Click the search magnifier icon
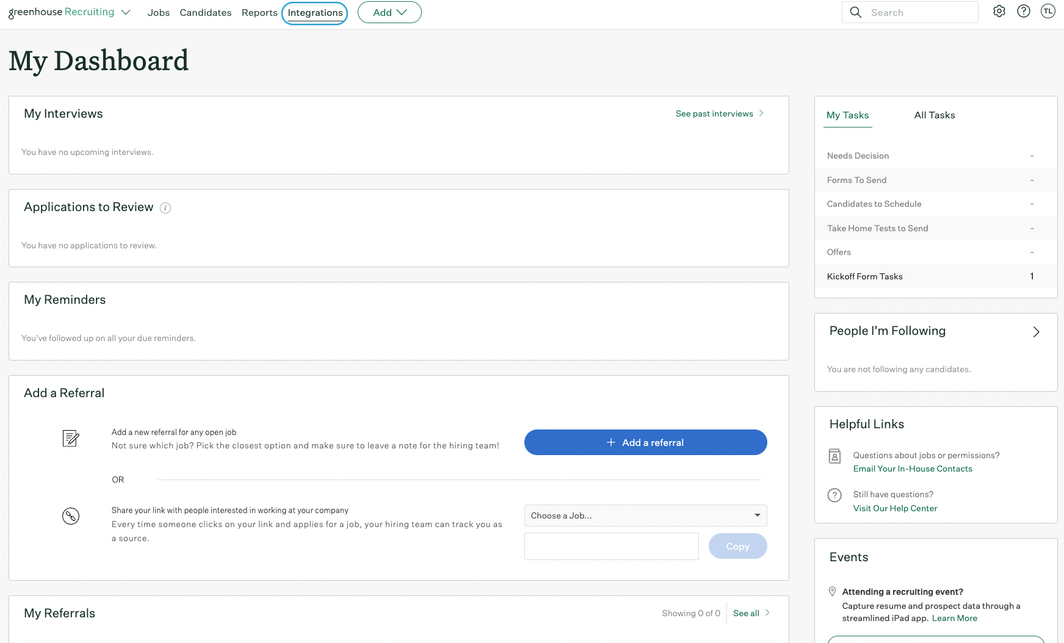The height and width of the screenshot is (643, 1064). pos(856,12)
